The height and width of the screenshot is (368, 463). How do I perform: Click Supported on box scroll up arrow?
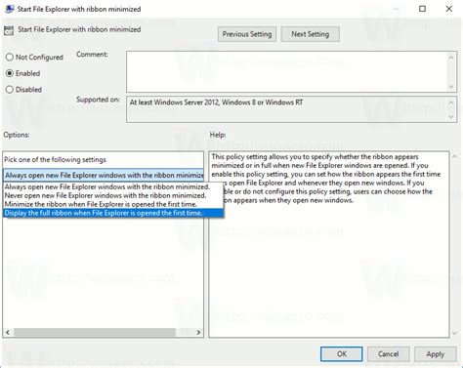(451, 102)
